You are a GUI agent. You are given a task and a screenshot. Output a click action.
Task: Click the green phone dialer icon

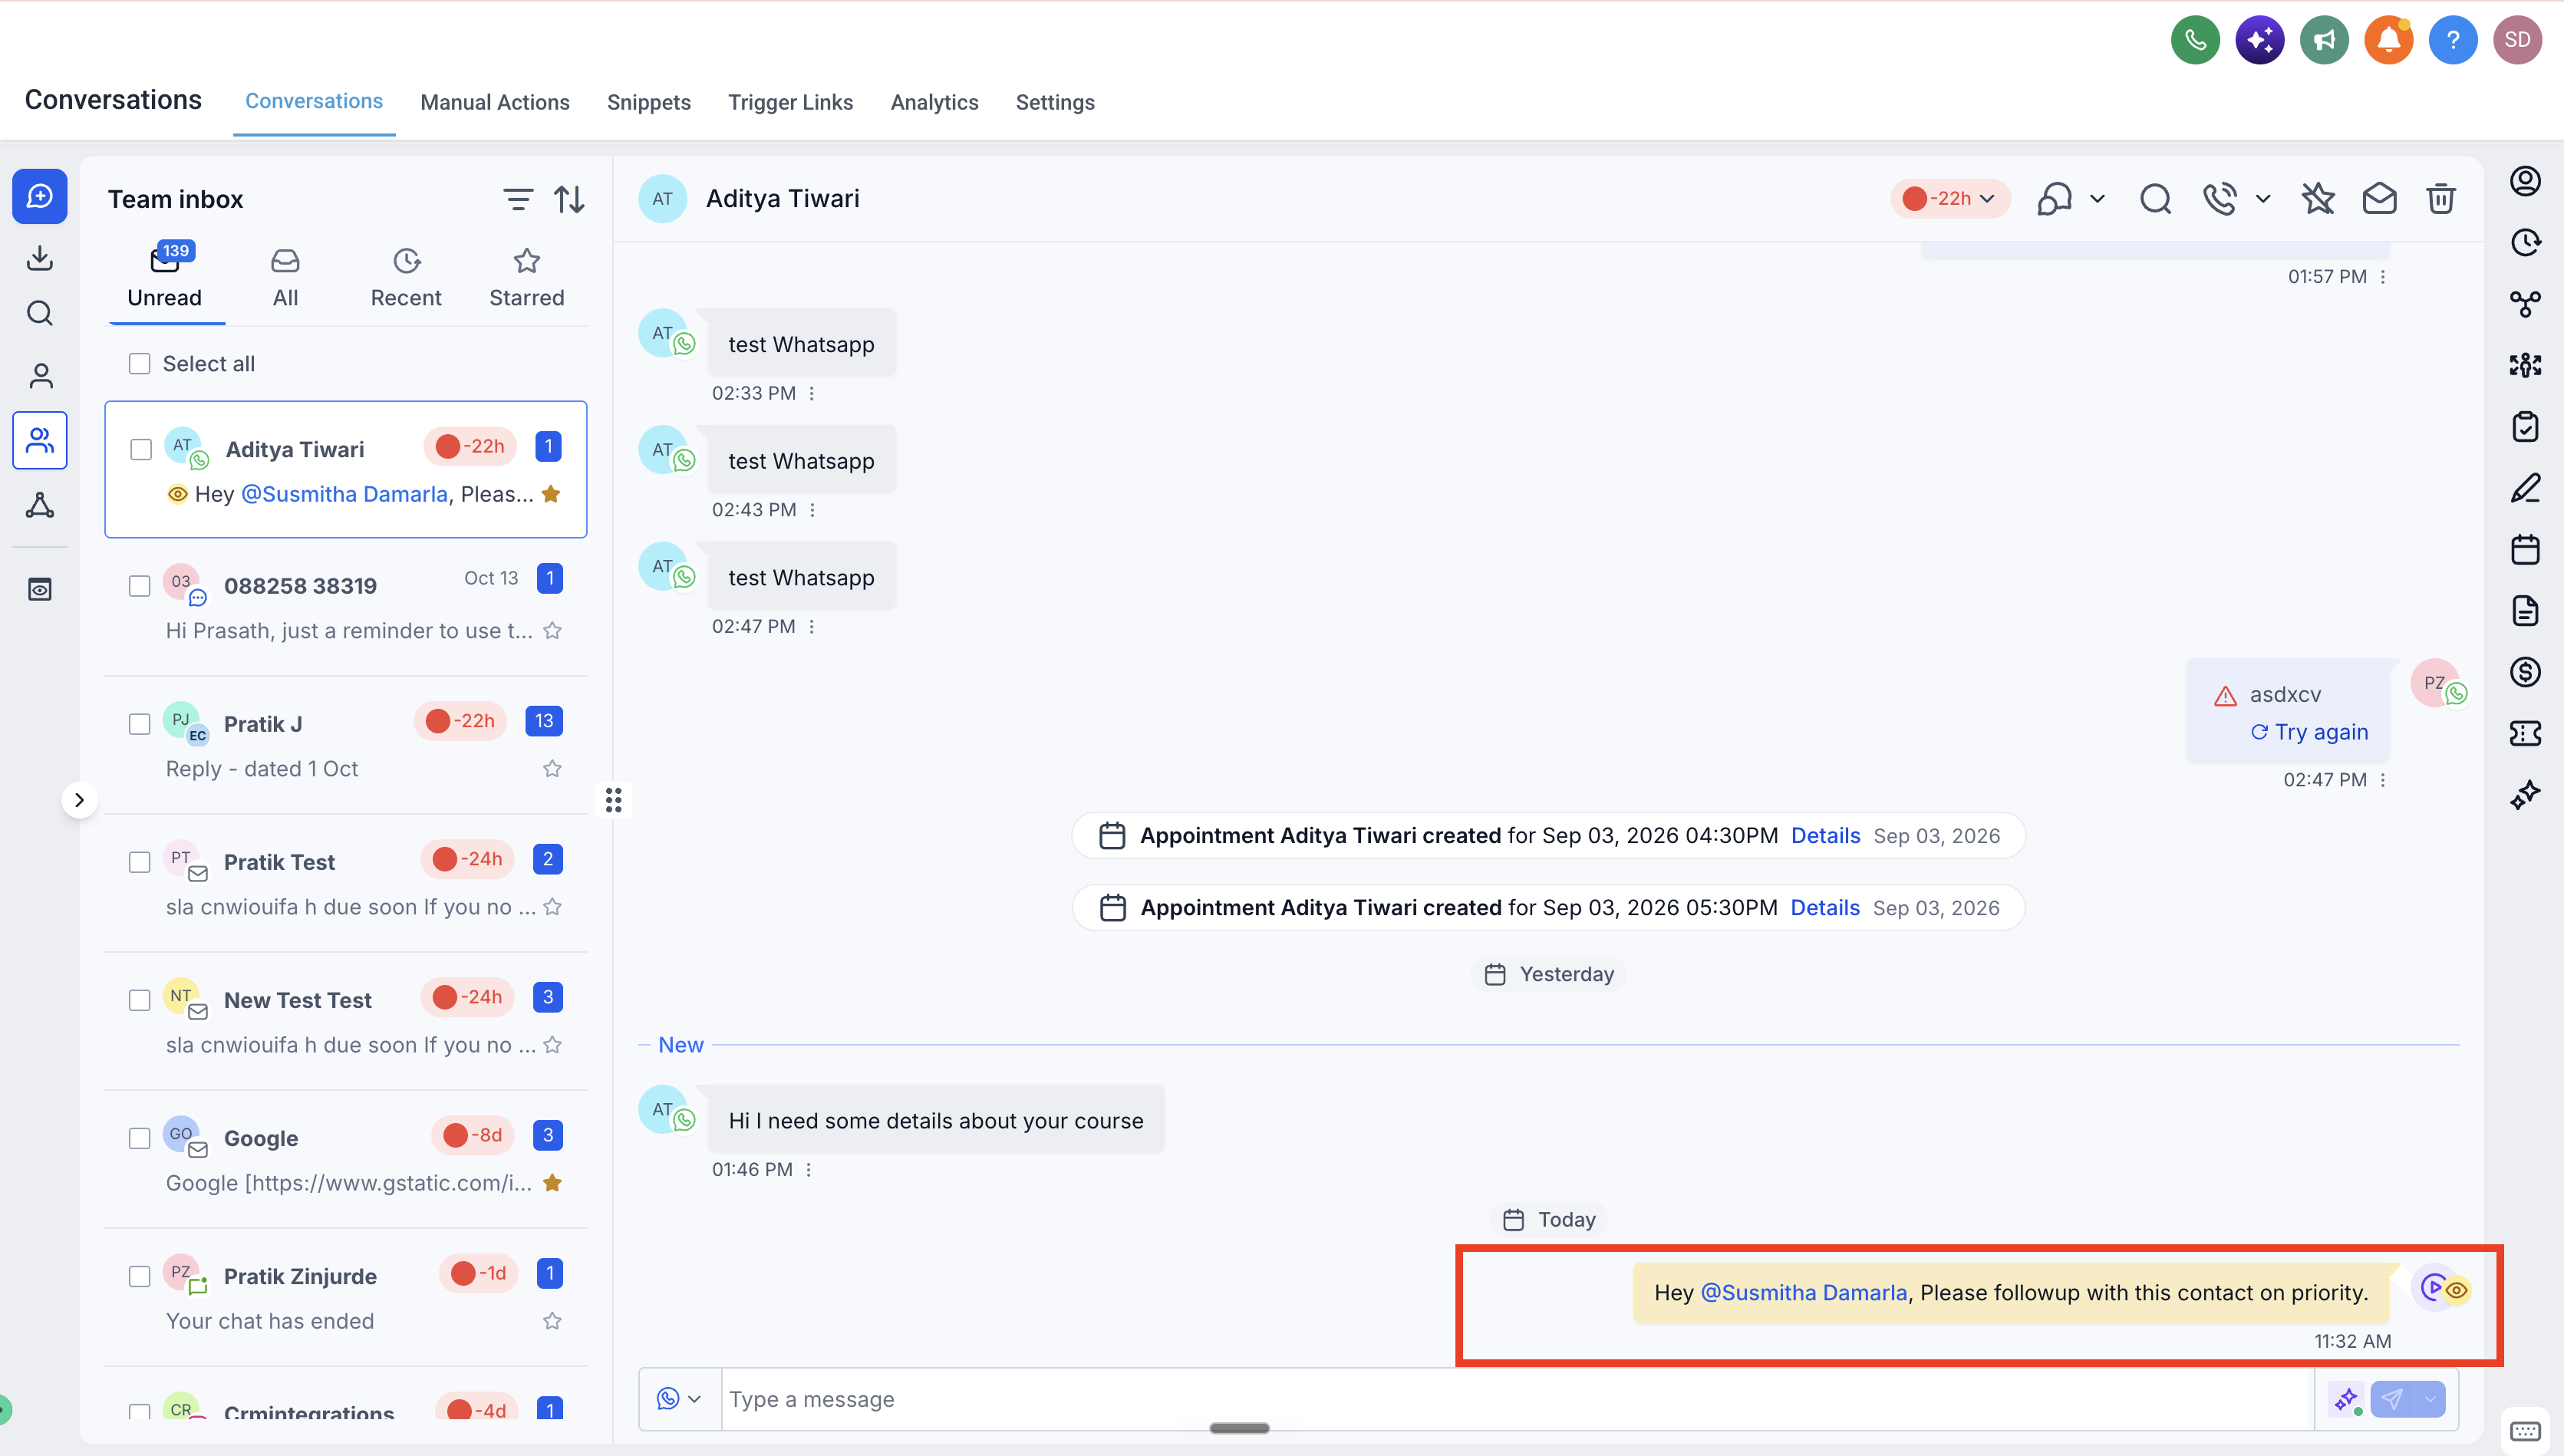(x=2195, y=40)
